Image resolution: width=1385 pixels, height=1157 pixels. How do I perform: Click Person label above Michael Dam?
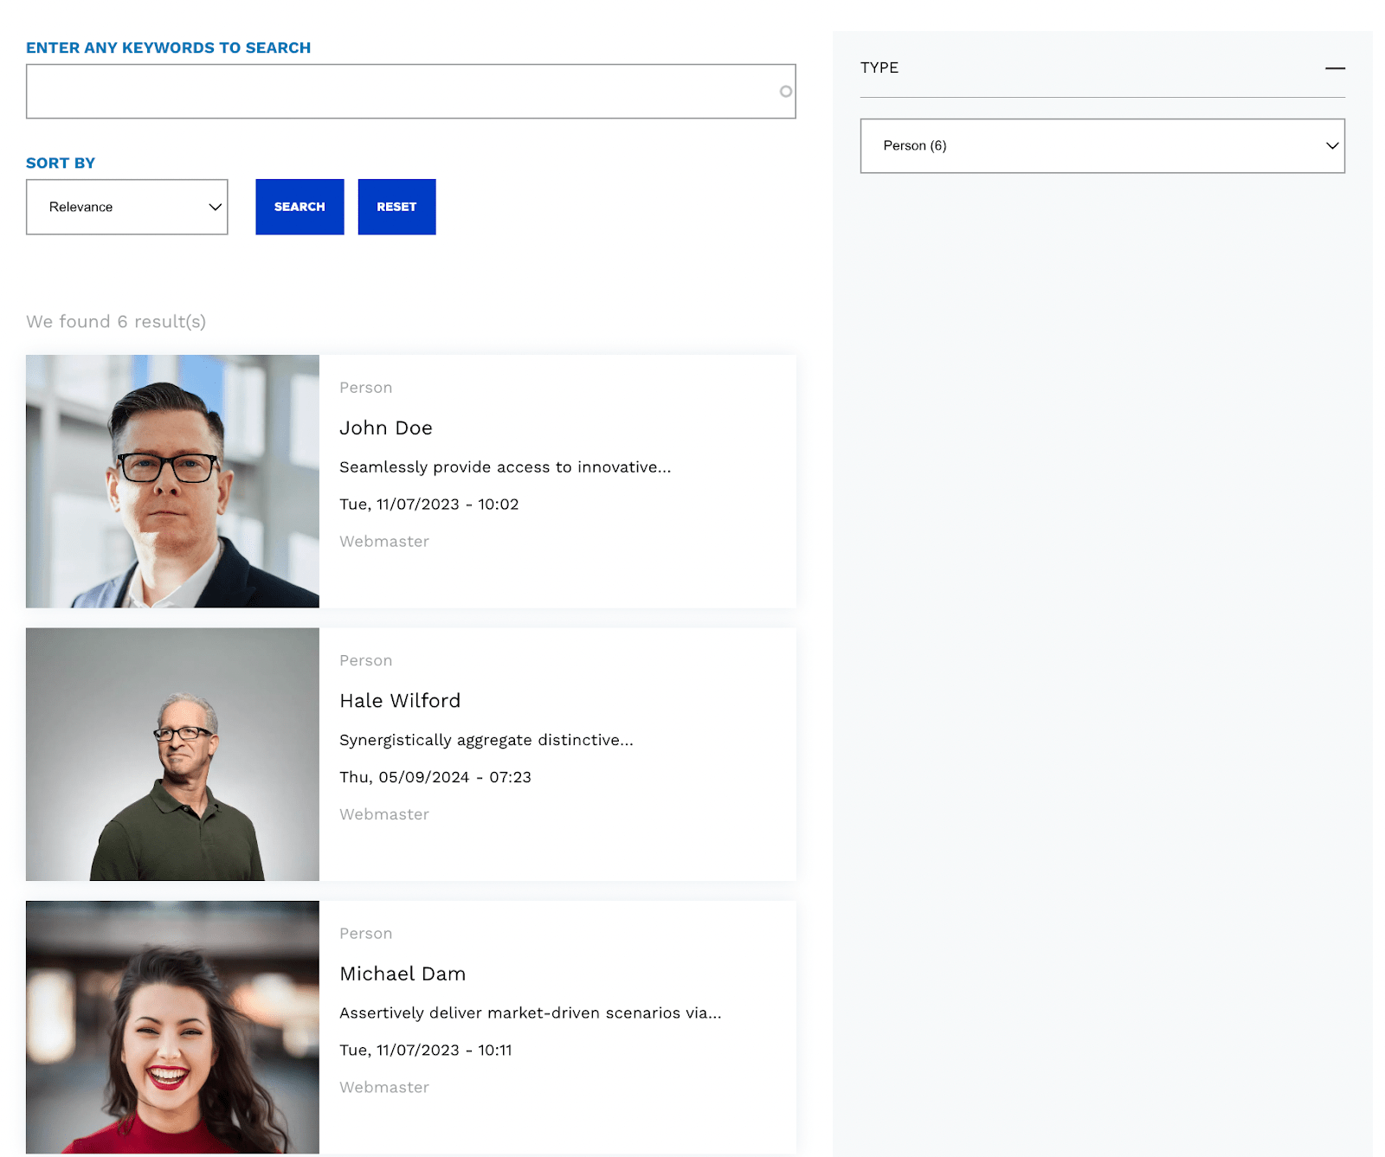point(365,934)
